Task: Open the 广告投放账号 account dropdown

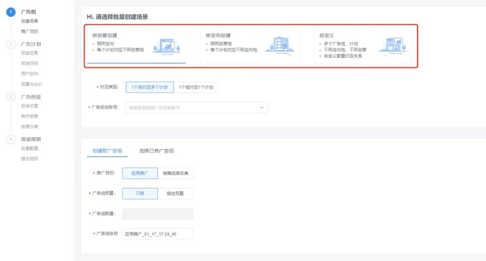Action: pos(197,108)
